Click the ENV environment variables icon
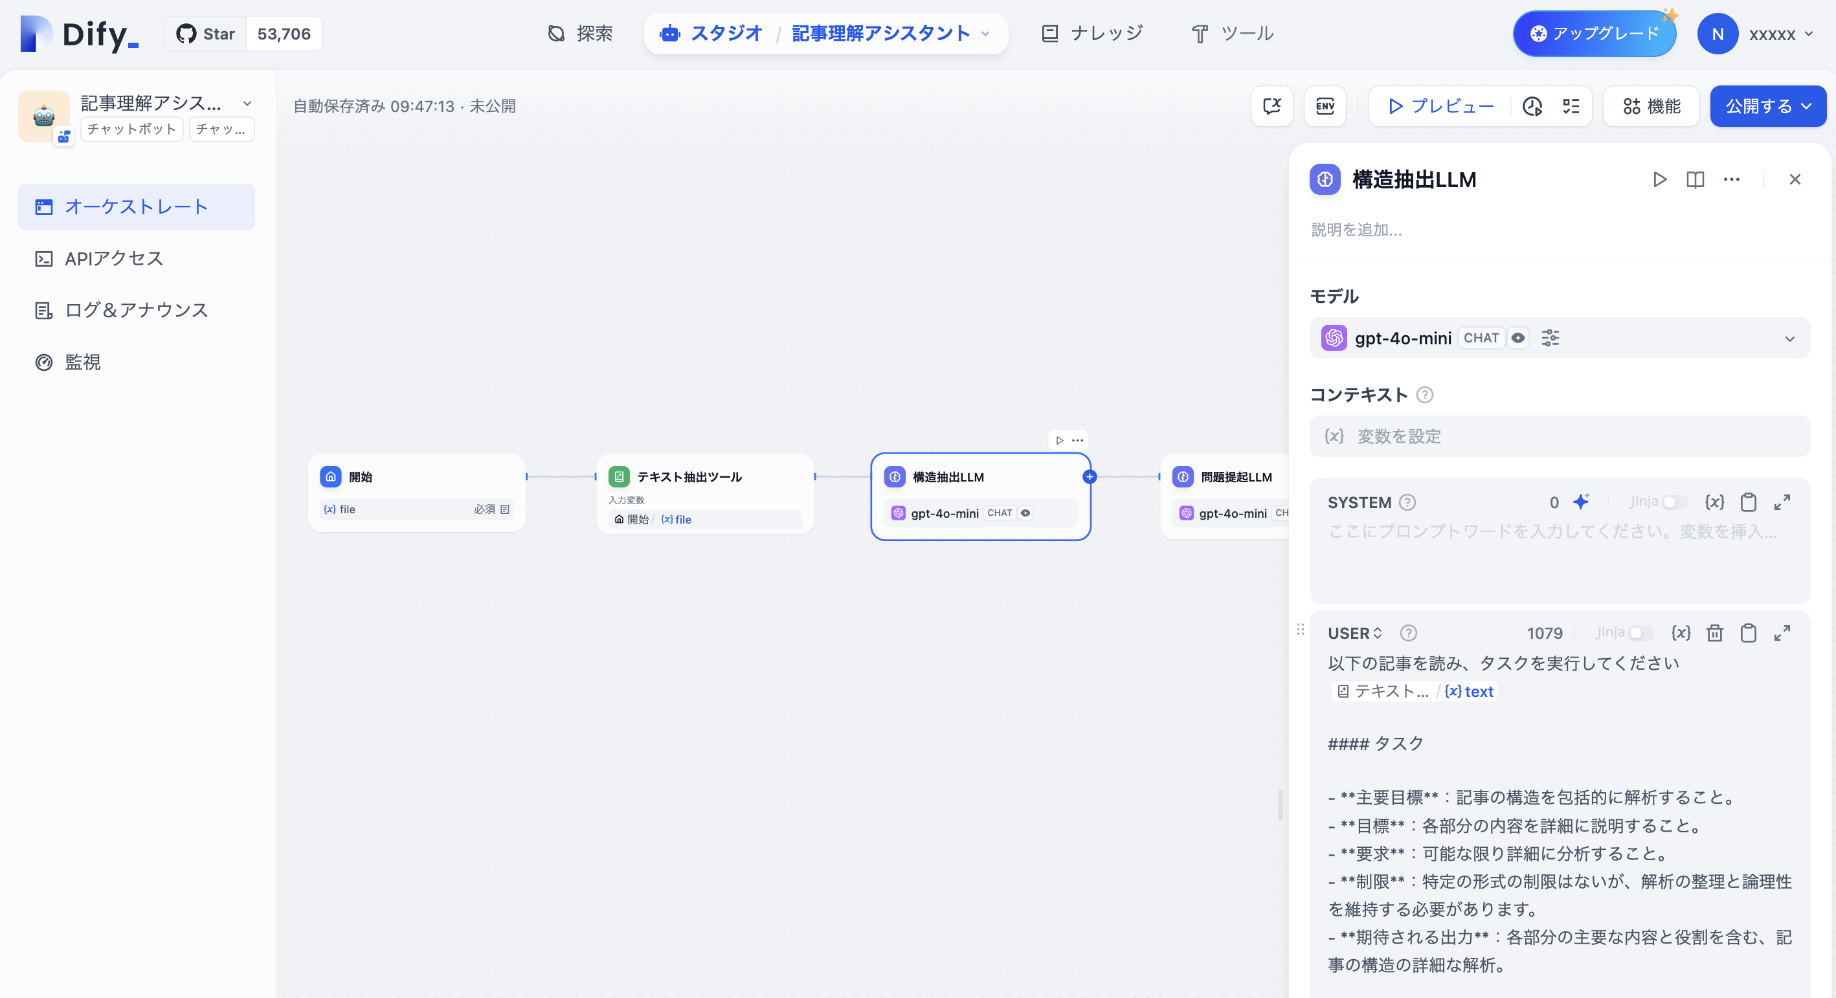The image size is (1836, 998). [1325, 106]
